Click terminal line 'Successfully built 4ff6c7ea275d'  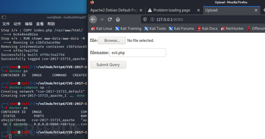click(x=33, y=55)
